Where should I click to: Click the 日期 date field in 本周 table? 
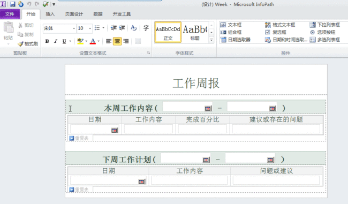point(95,129)
